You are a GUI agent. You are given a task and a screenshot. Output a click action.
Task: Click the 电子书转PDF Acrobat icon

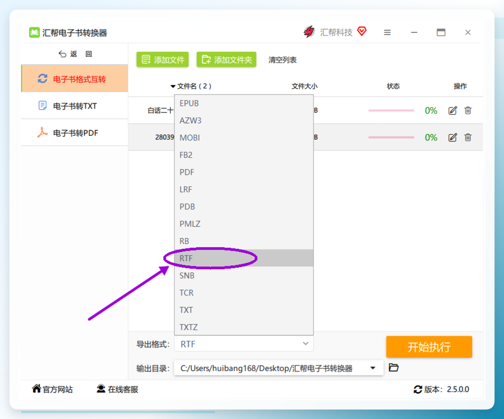(x=42, y=133)
